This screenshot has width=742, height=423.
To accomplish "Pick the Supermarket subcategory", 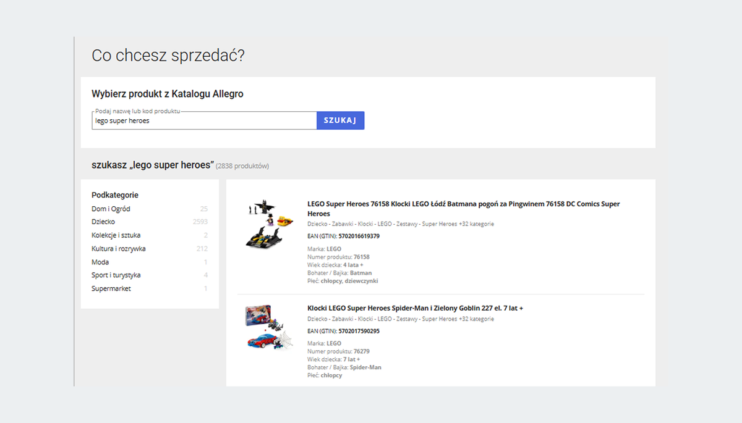I will pyautogui.click(x=111, y=289).
